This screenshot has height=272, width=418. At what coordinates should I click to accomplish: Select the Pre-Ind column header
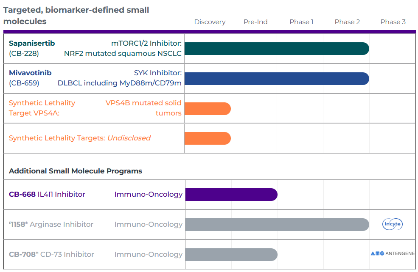[255, 22]
